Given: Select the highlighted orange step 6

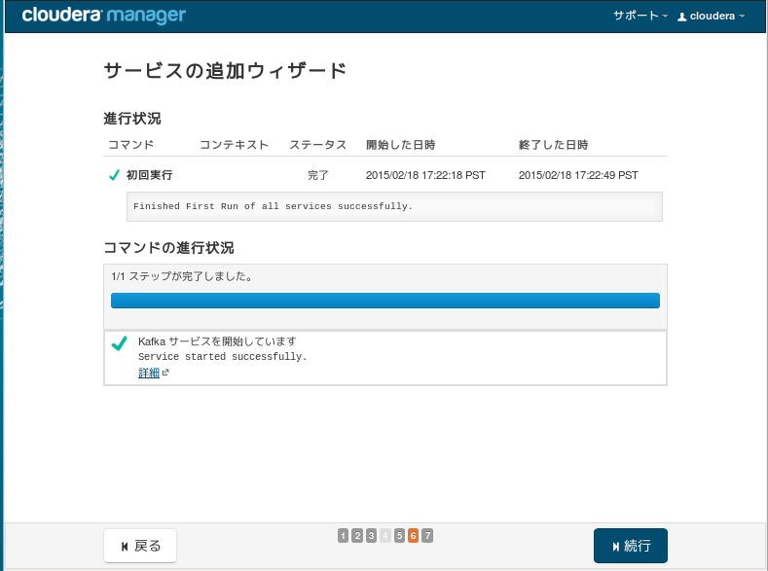Looking at the screenshot, I should (x=414, y=536).
